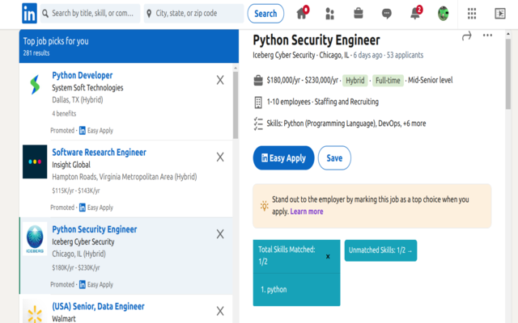Click the share arrow for this job
Image resolution: width=518 pixels, height=323 pixels.
(466, 36)
